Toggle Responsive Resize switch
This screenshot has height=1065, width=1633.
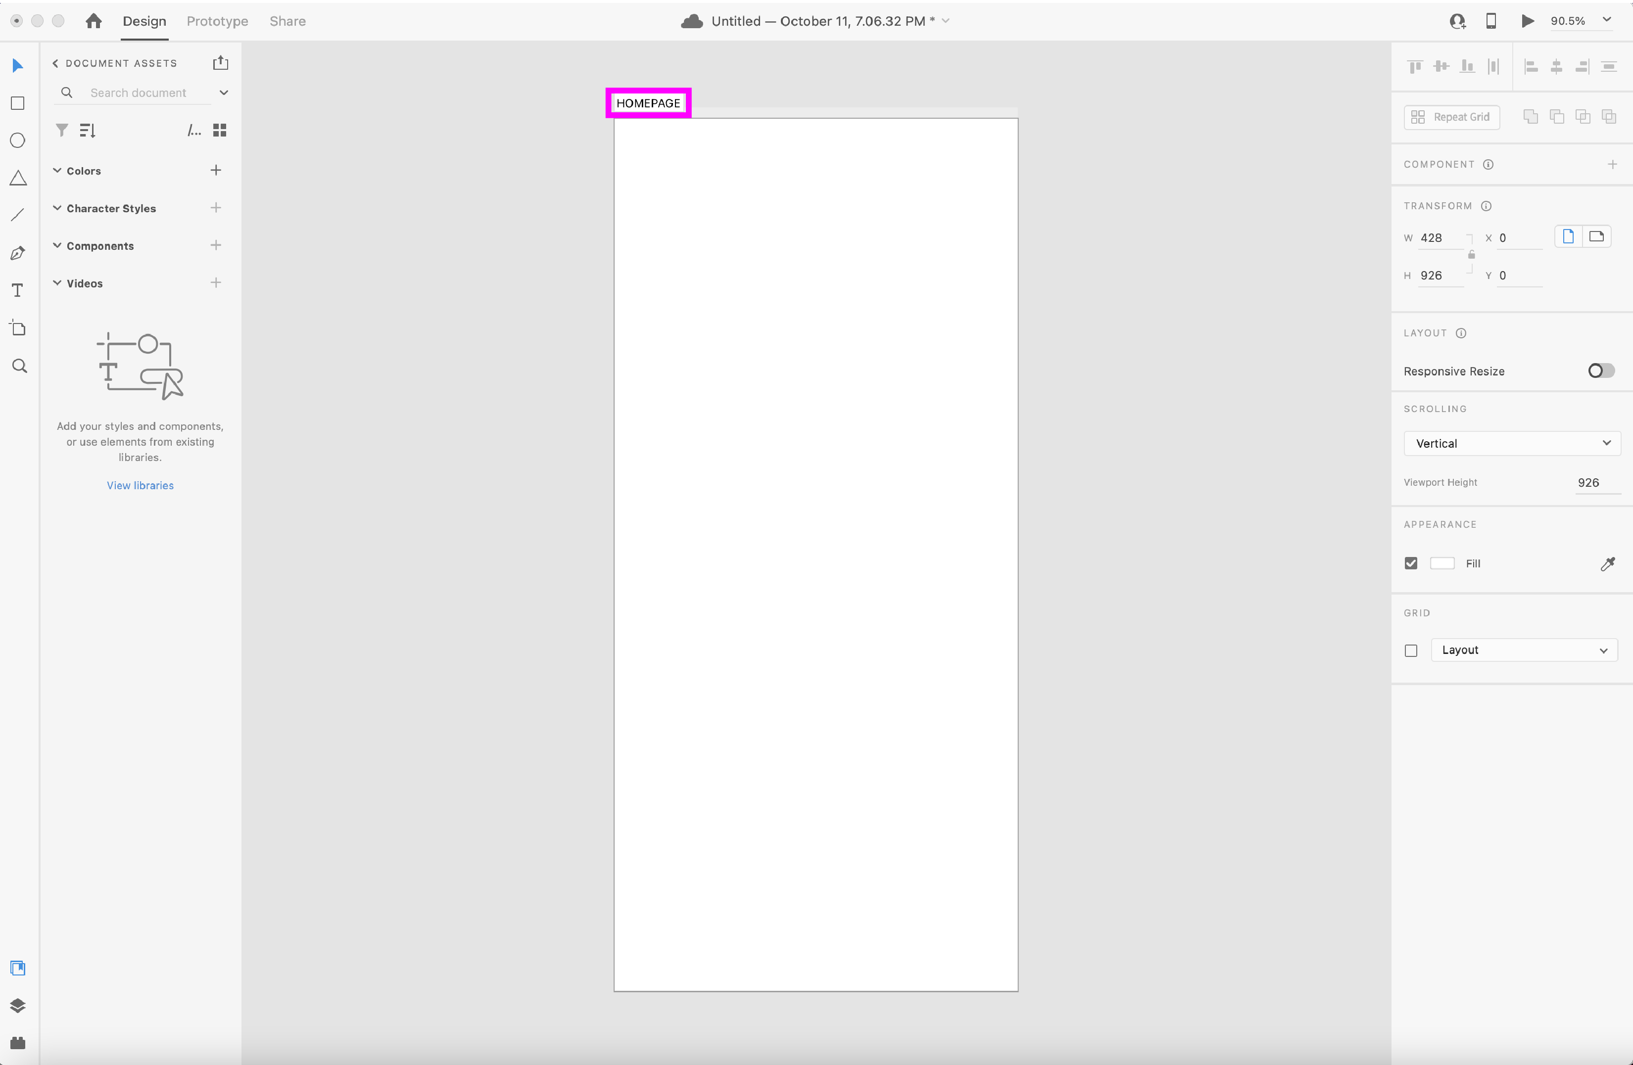1601,371
